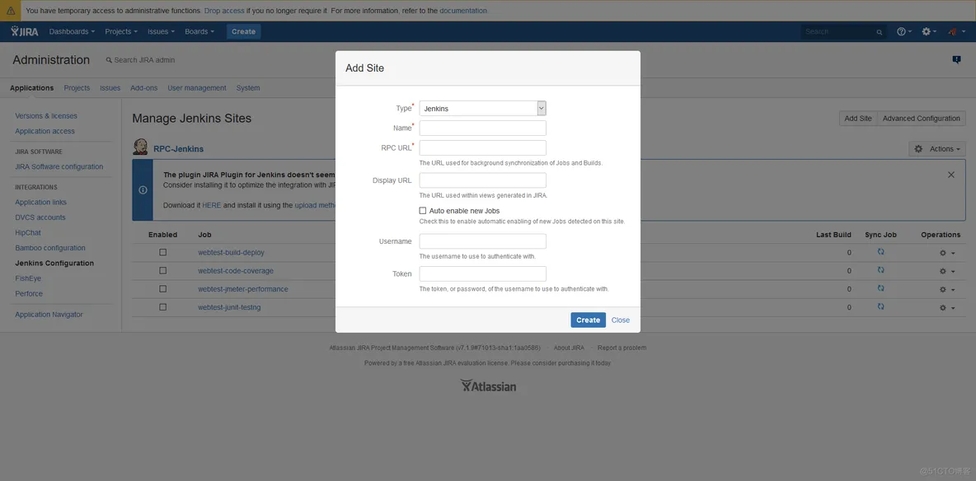Viewport: 976px width, 481px height.
Task: Open Perforce in sidebar
Action: [29, 294]
